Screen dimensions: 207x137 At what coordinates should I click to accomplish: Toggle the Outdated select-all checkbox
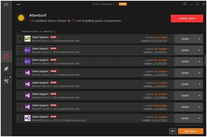[x=19, y=31]
